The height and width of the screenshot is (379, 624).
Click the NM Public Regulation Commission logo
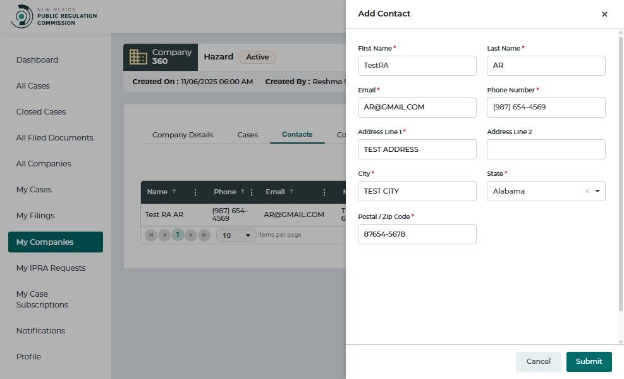pyautogui.click(x=54, y=16)
